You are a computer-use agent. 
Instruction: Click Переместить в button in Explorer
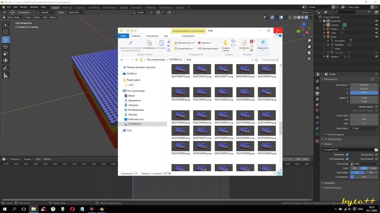pos(184,43)
